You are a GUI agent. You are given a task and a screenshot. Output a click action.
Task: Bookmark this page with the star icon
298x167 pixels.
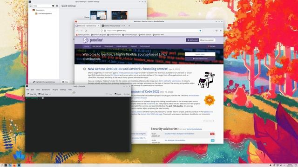tap(200, 31)
